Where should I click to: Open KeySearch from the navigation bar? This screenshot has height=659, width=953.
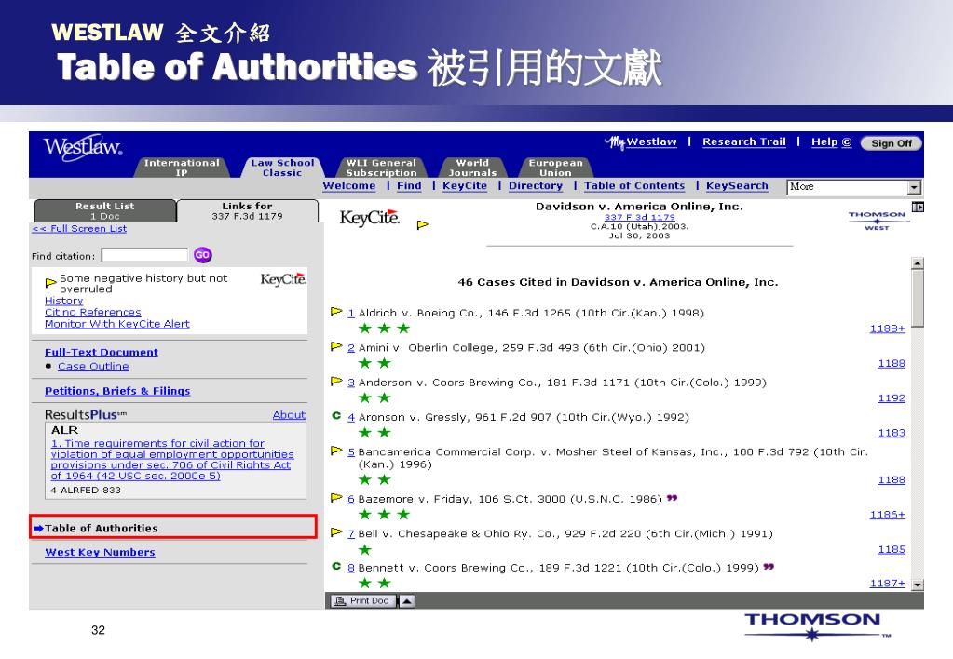pyautogui.click(x=737, y=186)
